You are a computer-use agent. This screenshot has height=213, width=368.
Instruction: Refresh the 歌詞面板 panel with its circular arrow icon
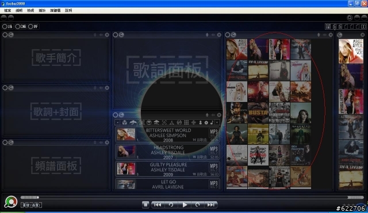point(121,35)
